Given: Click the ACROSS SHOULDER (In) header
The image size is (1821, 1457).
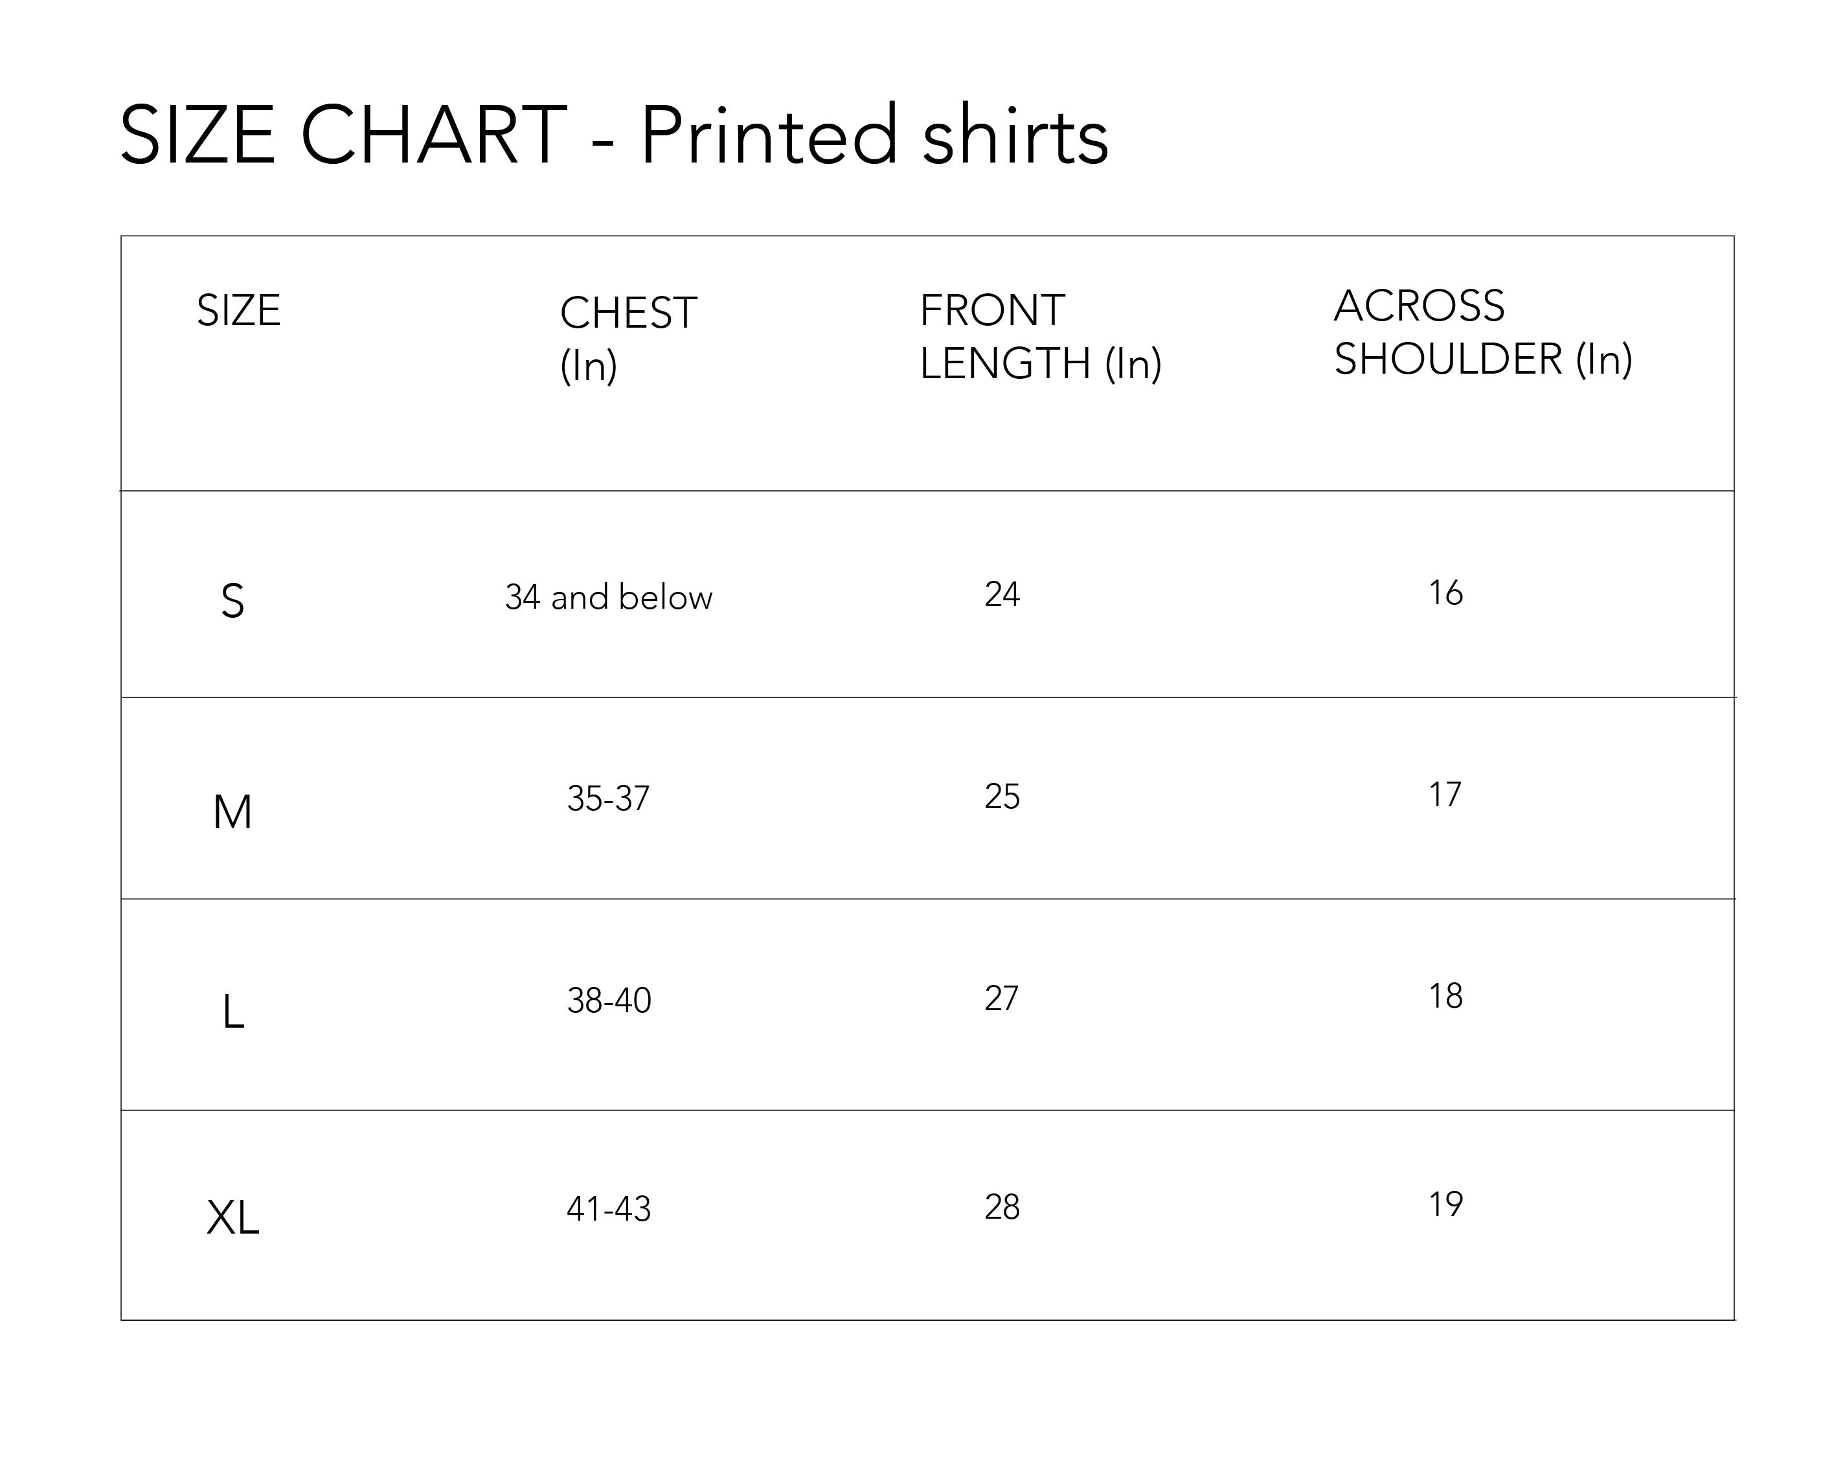Looking at the screenshot, I should (x=1482, y=332).
